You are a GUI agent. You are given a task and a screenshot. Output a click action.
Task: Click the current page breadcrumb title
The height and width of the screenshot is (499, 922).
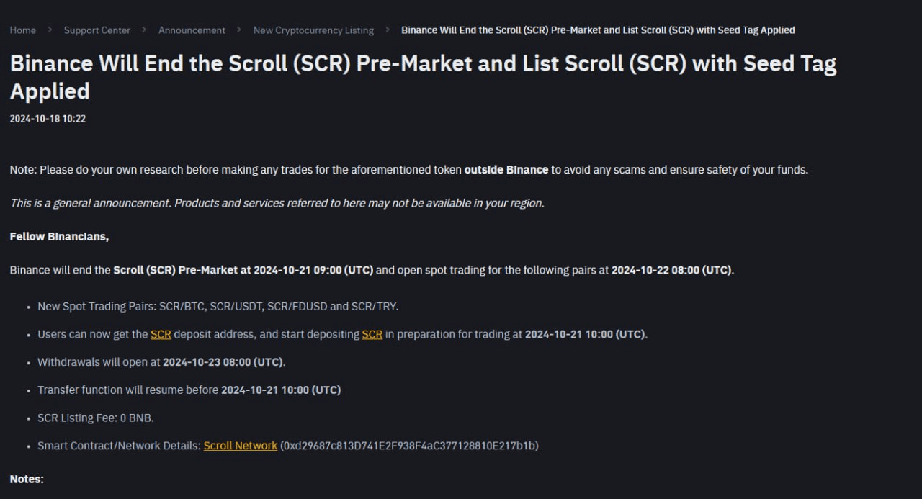pos(598,30)
